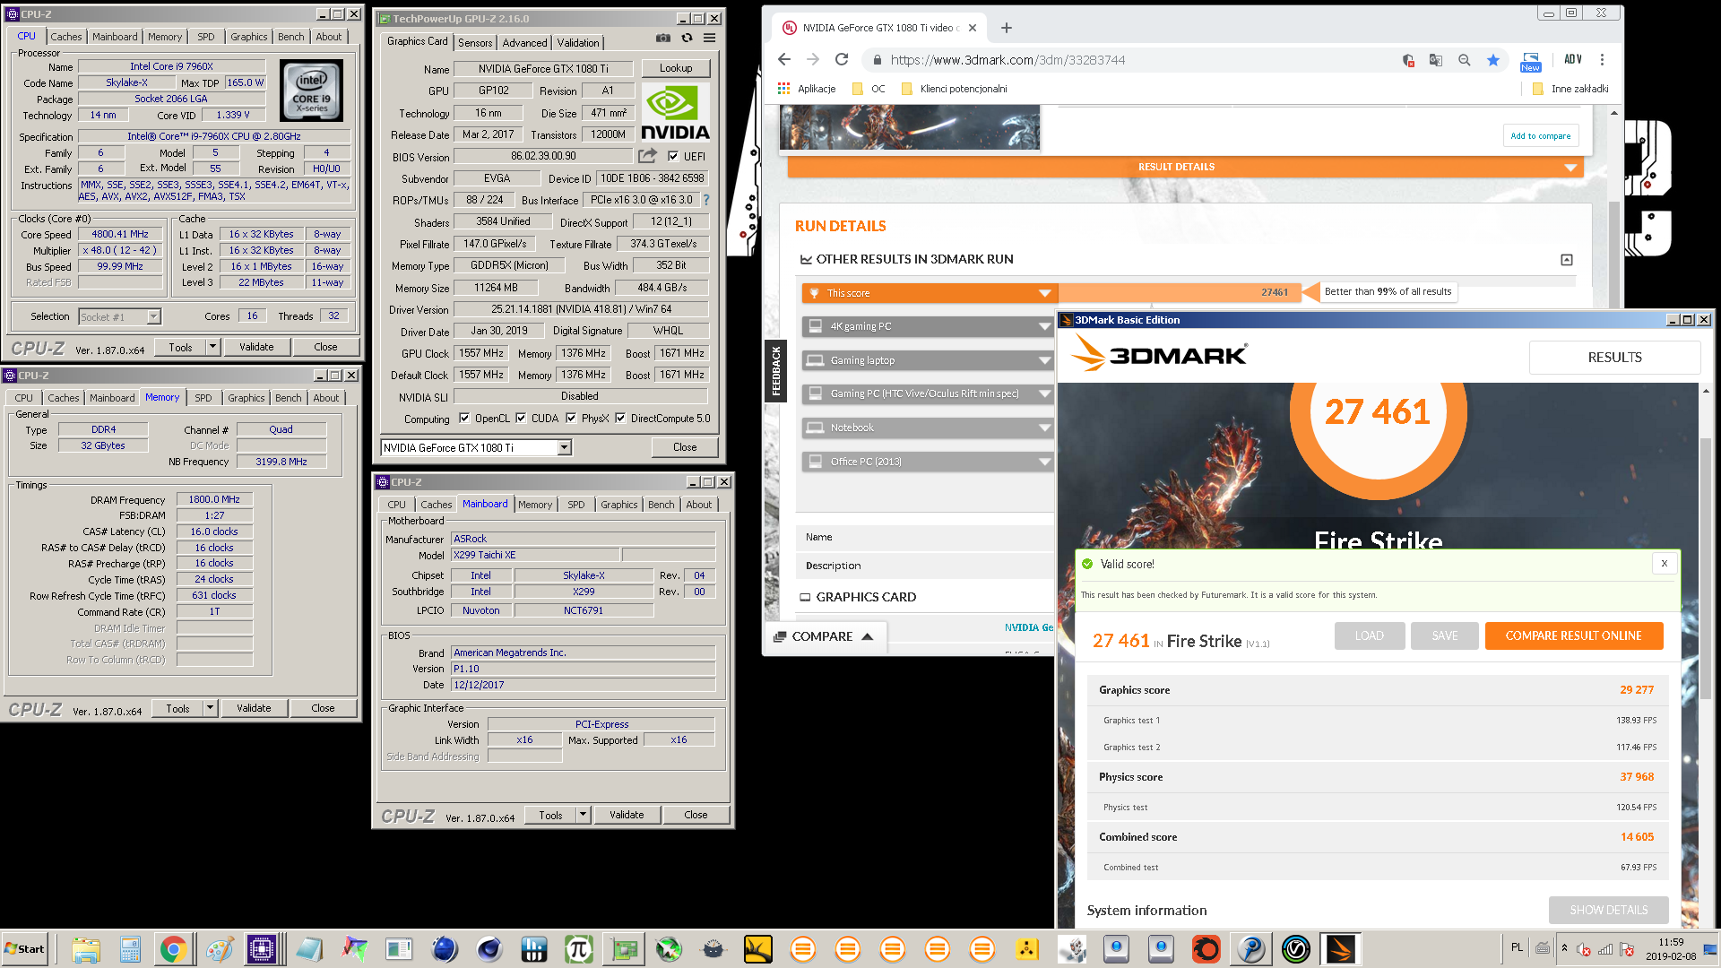
Task: Click the Chrome taskbar icon
Action: [x=174, y=949]
